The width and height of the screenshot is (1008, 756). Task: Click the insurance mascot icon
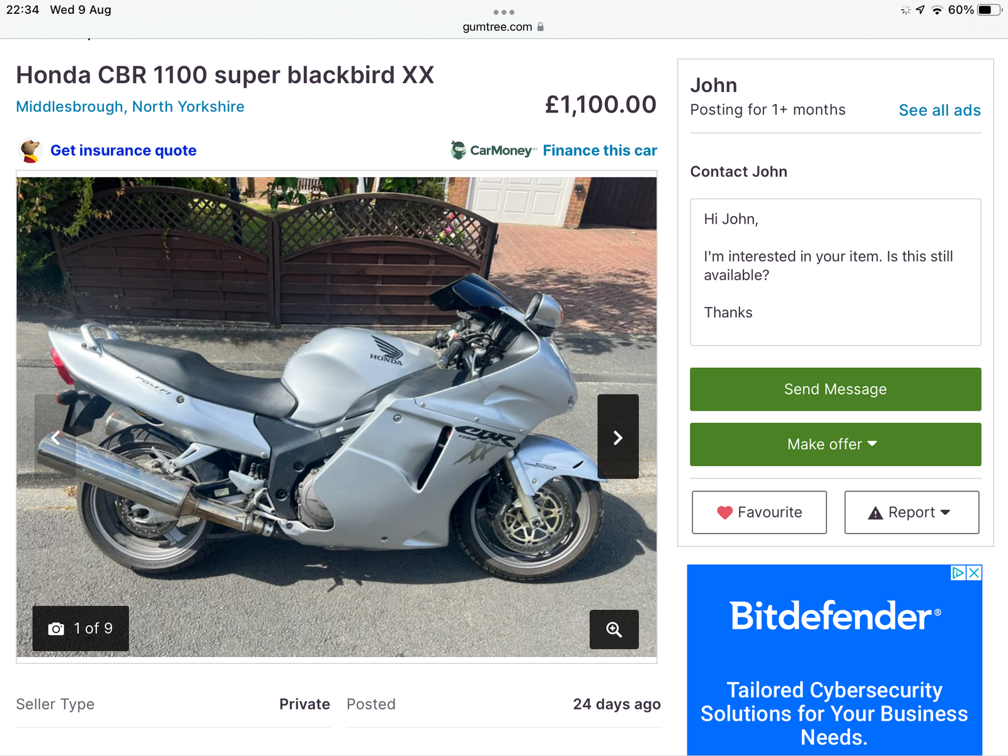tap(30, 151)
